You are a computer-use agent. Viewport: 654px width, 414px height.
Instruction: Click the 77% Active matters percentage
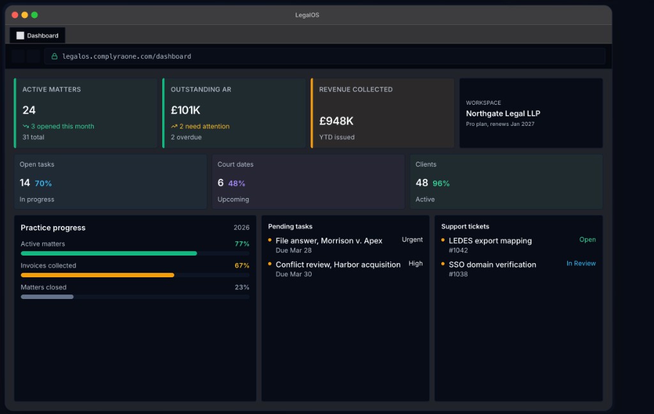[242, 243]
